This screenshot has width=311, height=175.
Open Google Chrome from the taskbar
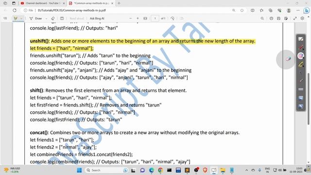pos(160,170)
